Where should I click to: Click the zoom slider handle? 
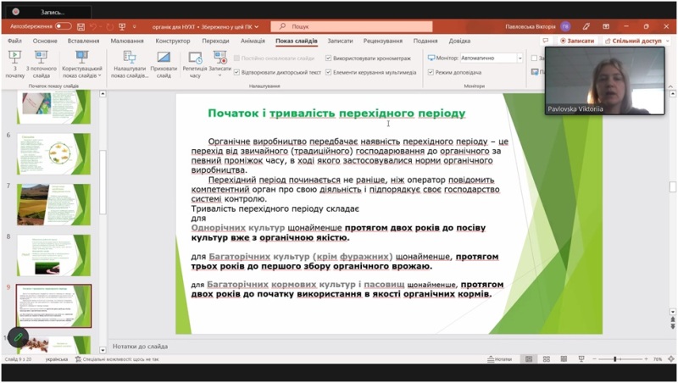click(615, 358)
